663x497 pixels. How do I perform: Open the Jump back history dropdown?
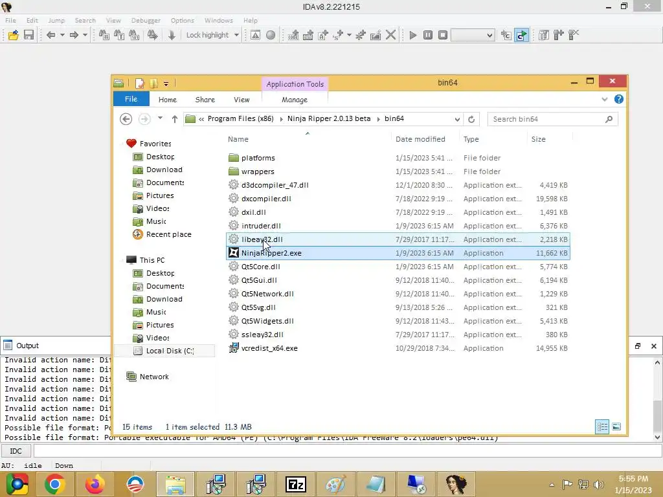click(x=62, y=35)
